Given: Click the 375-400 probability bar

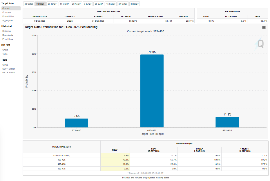Looking at the screenshot, I should [77, 123].
